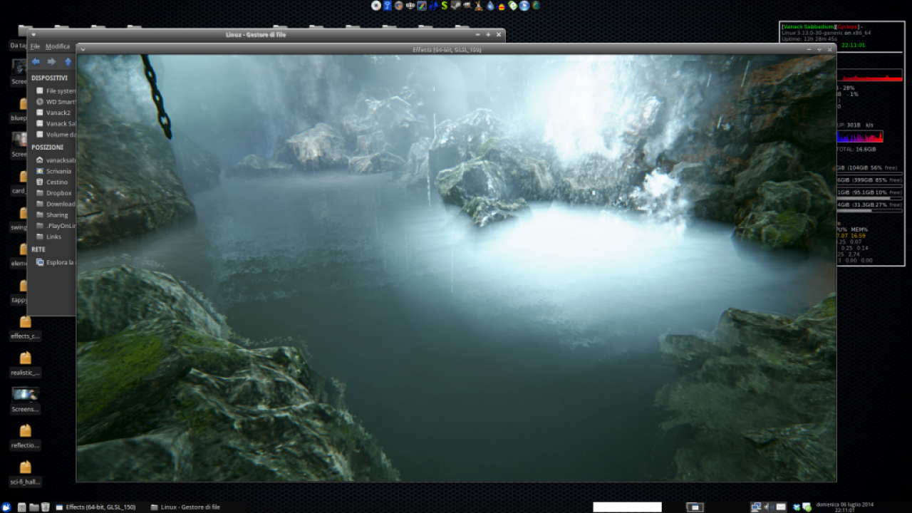Open 'Links' folder in sidebar
The height and width of the screenshot is (513, 912).
point(48,237)
